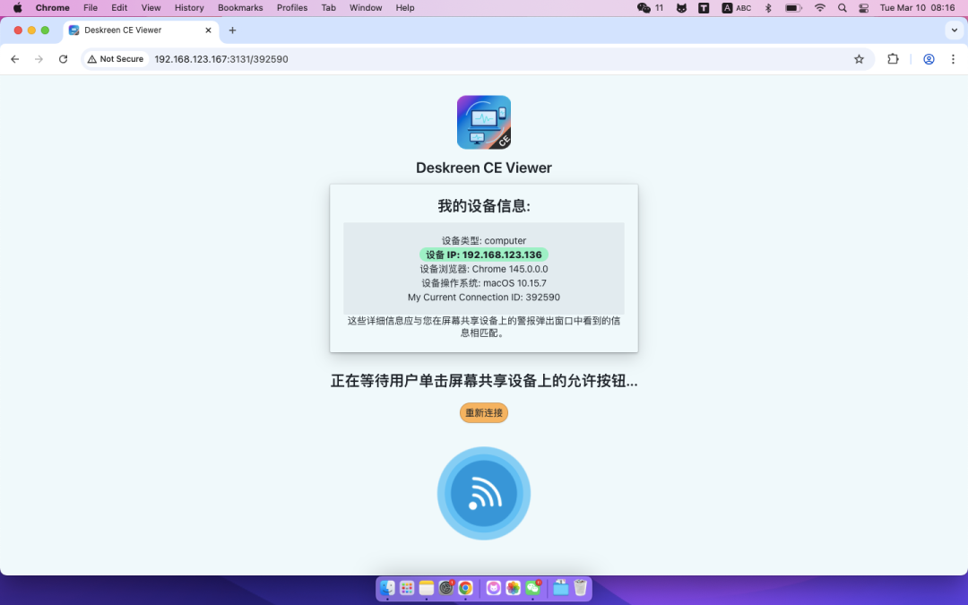This screenshot has width=968, height=605.
Task: Open WeChat from the Dock
Action: [532, 588]
